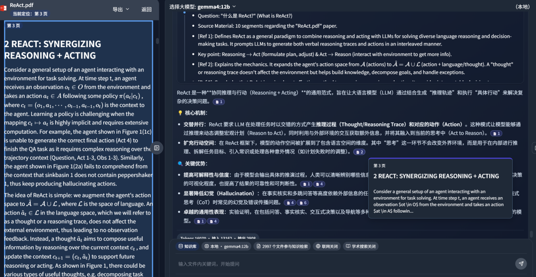Click the ReAct.pdf file name title
Image resolution: width=536 pixels, height=277 pixels.
pyautogui.click(x=21, y=5)
